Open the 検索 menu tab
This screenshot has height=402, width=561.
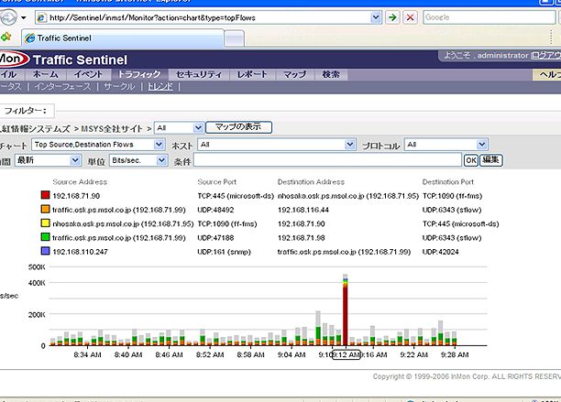[x=331, y=75]
